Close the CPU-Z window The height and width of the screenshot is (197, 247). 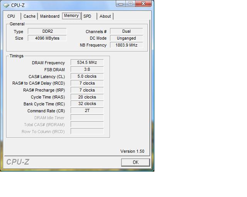tap(143, 4)
